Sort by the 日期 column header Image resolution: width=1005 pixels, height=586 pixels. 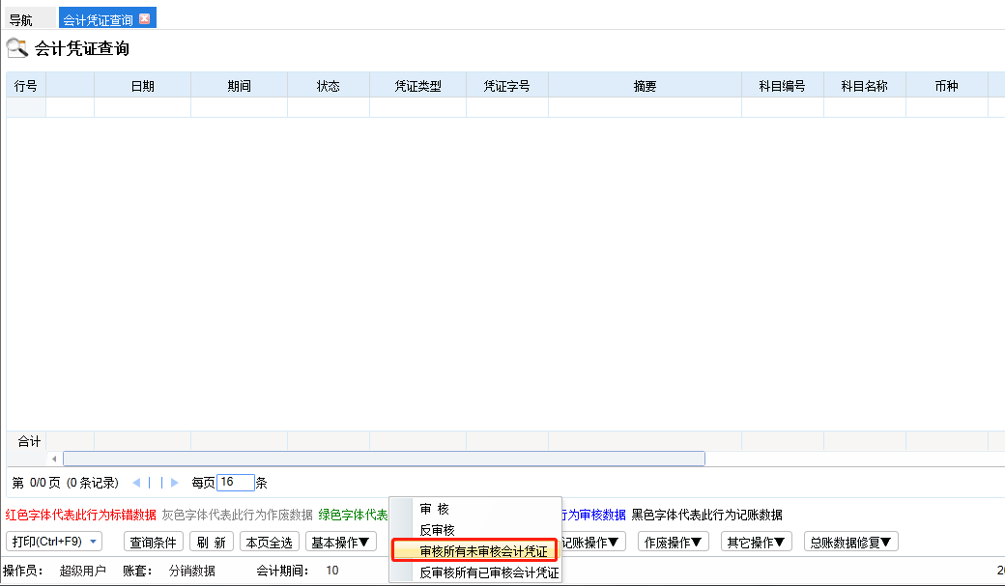click(x=142, y=86)
